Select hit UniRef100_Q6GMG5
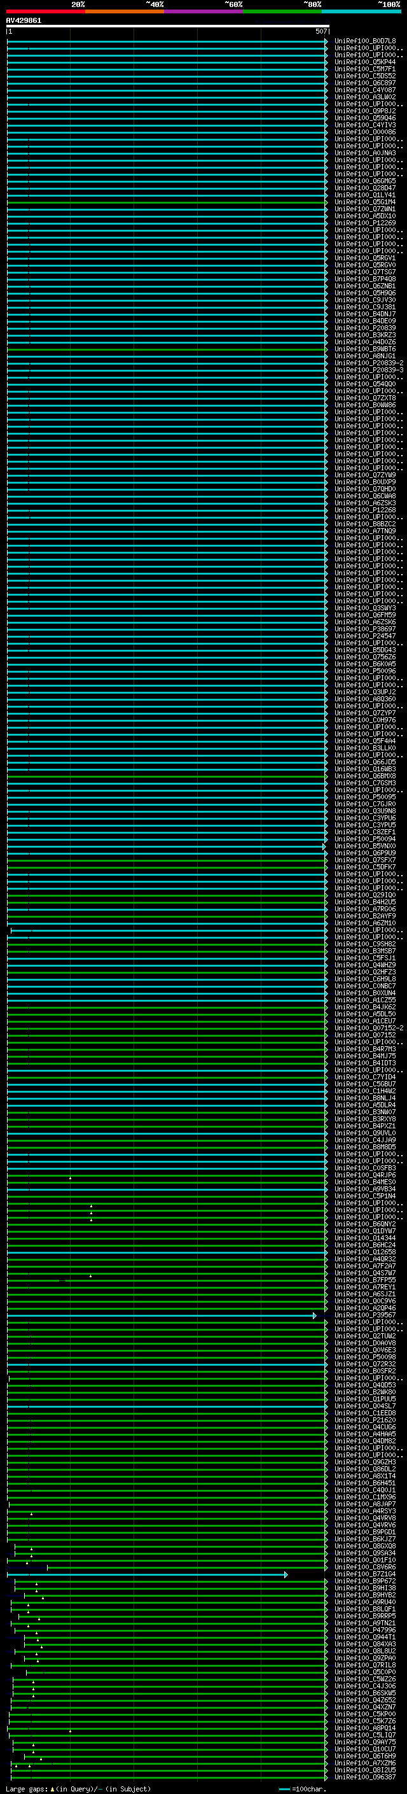This screenshot has width=407, height=1794. (364, 181)
